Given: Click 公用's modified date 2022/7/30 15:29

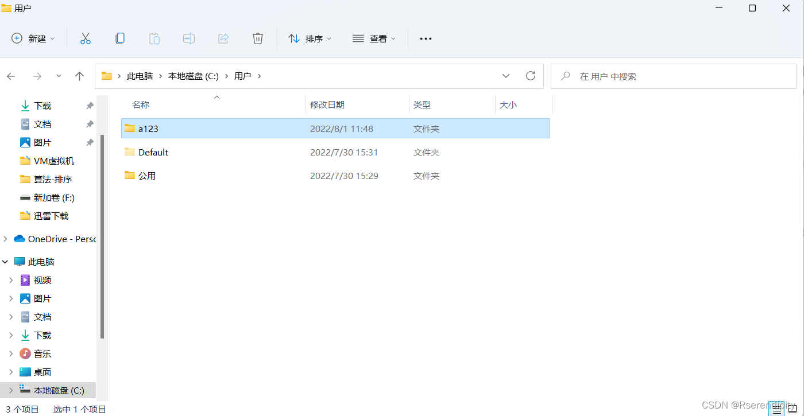Looking at the screenshot, I should (344, 176).
